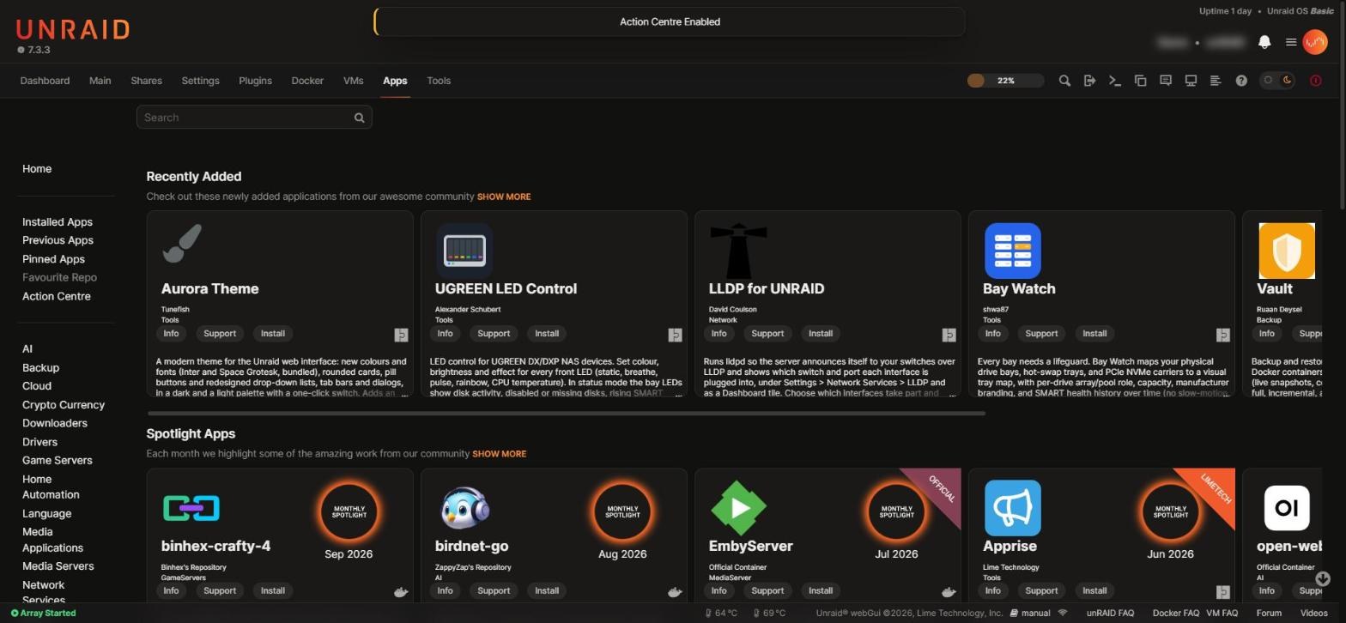Screen dimensions: 1346x623
Task: Open the manual link in the footer
Action: pyautogui.click(x=1030, y=614)
